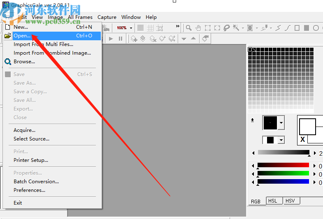Select the Lasso selection tool

(x=227, y=28)
